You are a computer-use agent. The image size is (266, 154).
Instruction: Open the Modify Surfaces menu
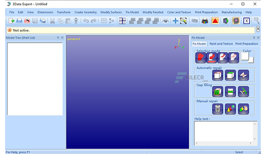(x=111, y=12)
